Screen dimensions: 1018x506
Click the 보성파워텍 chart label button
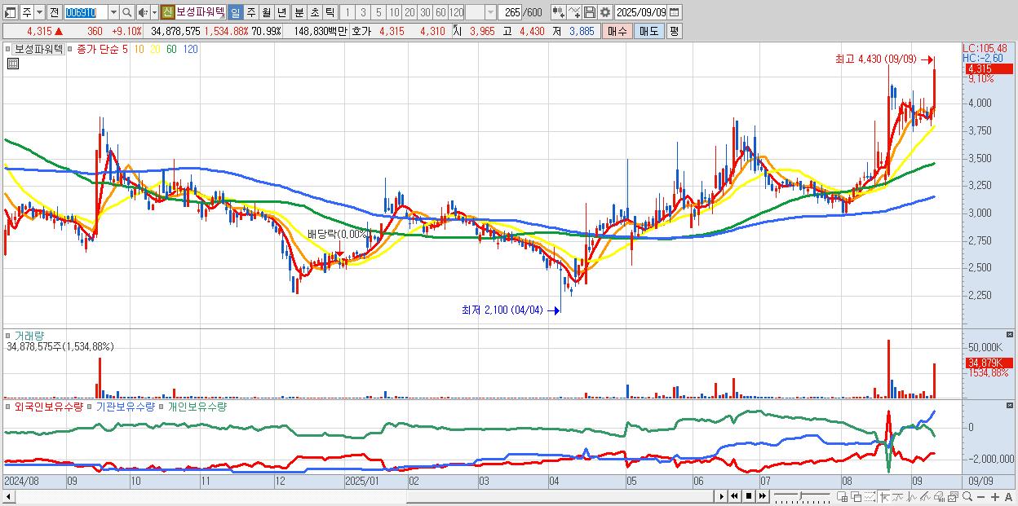coord(38,49)
